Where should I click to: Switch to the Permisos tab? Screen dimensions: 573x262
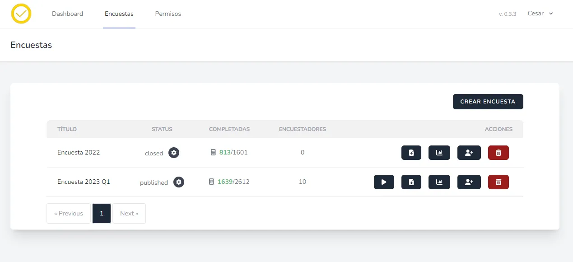(168, 14)
